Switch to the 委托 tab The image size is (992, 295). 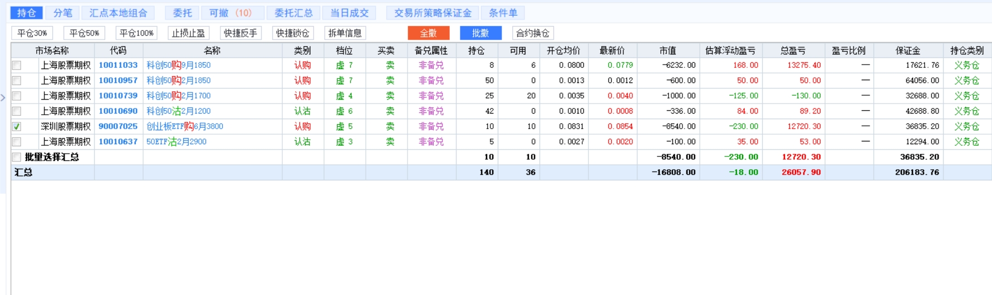[182, 13]
